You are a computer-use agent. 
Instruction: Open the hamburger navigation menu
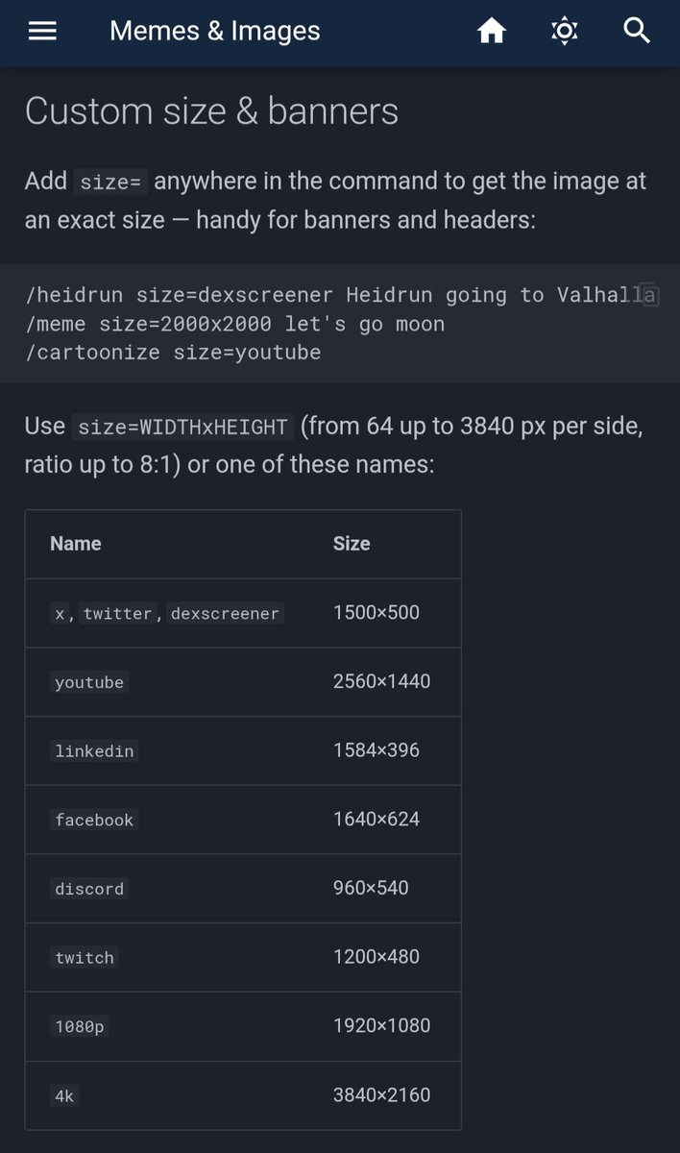[42, 32]
